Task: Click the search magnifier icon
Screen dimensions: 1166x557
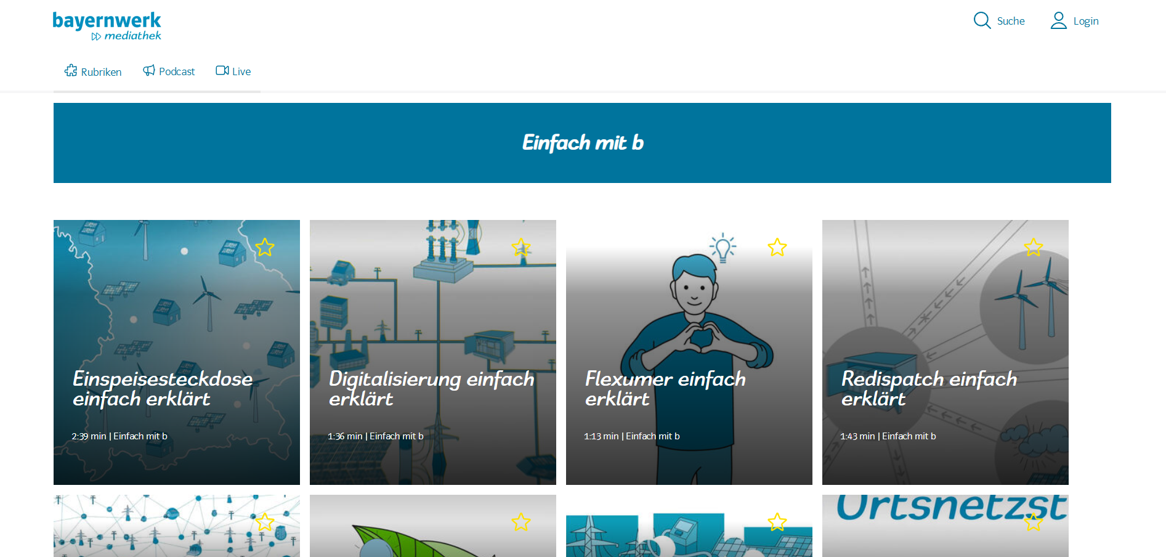Action: click(x=982, y=20)
